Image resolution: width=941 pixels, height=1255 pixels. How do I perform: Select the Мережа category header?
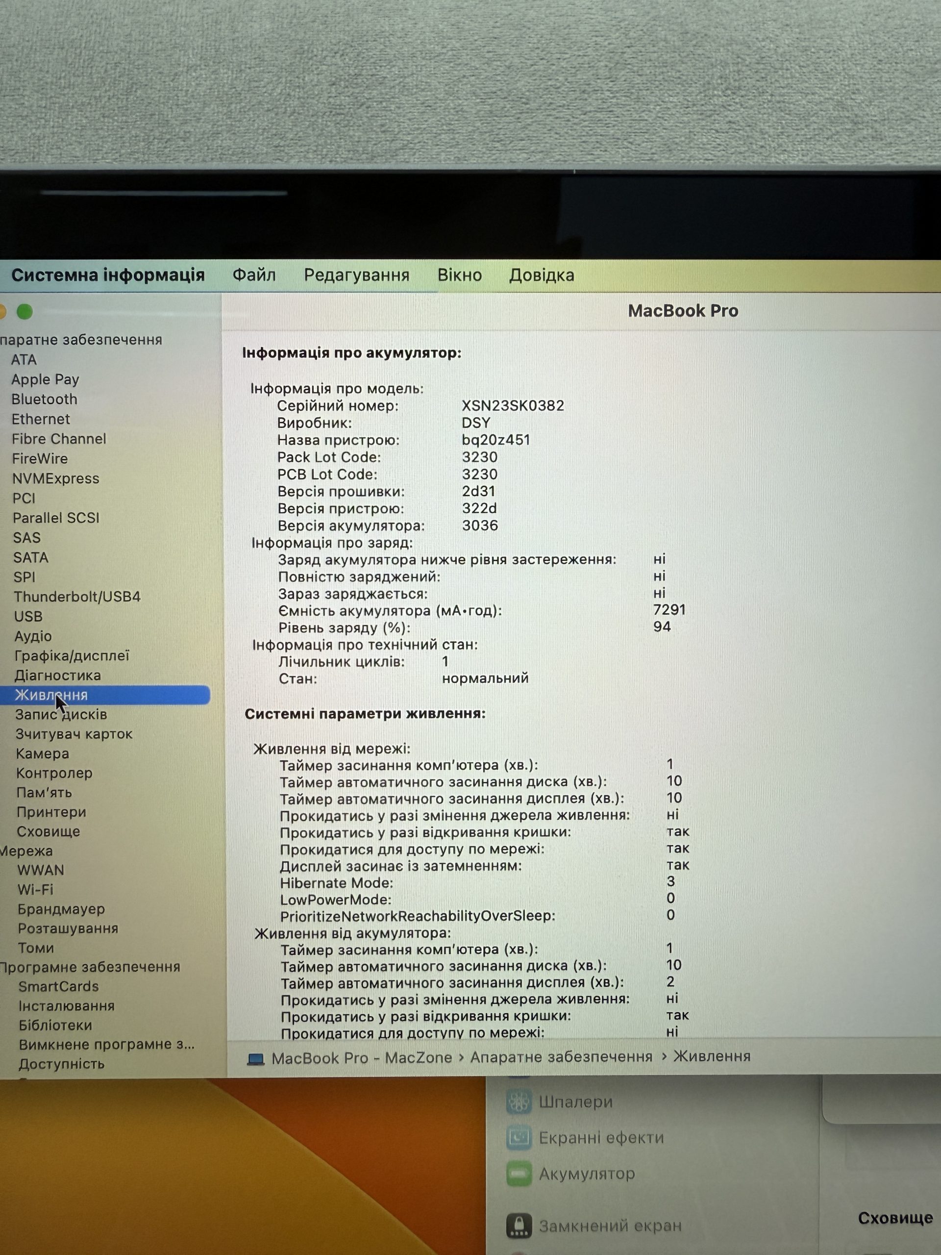click(26, 851)
